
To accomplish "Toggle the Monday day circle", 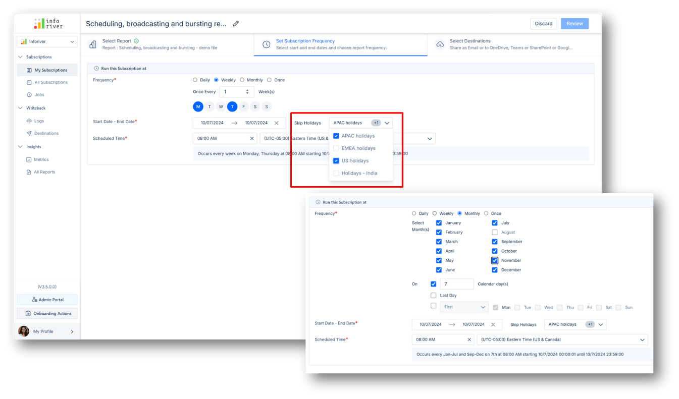I will pos(198,106).
